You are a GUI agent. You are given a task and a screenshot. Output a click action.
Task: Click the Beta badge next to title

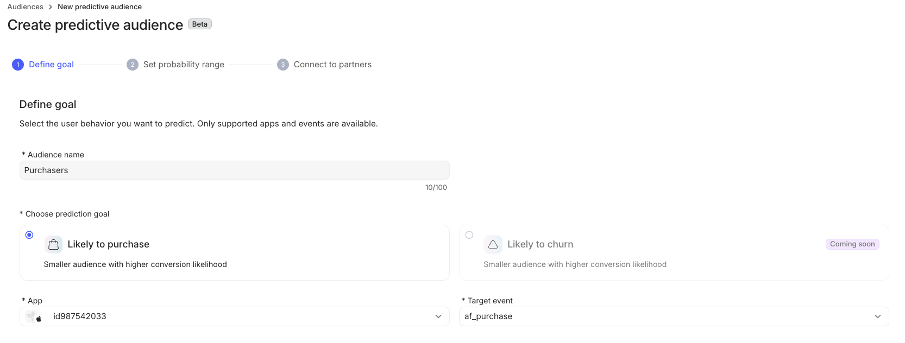pyautogui.click(x=200, y=24)
